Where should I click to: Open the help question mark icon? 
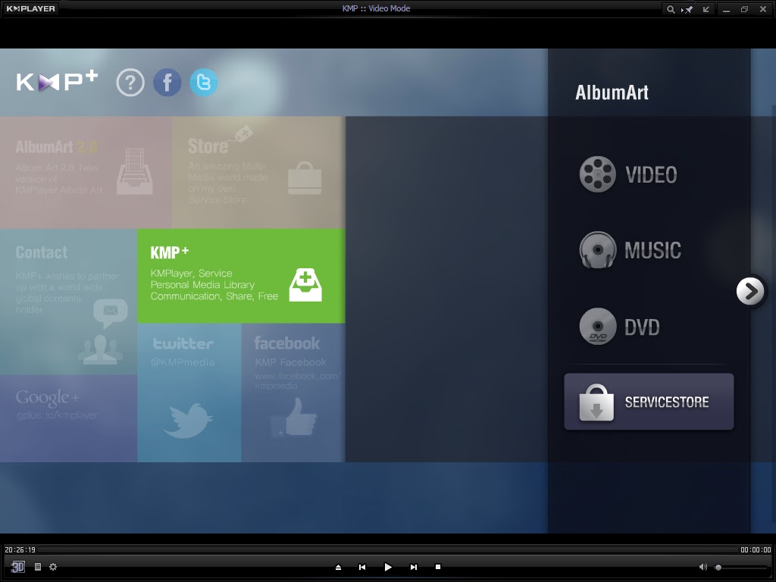(130, 82)
